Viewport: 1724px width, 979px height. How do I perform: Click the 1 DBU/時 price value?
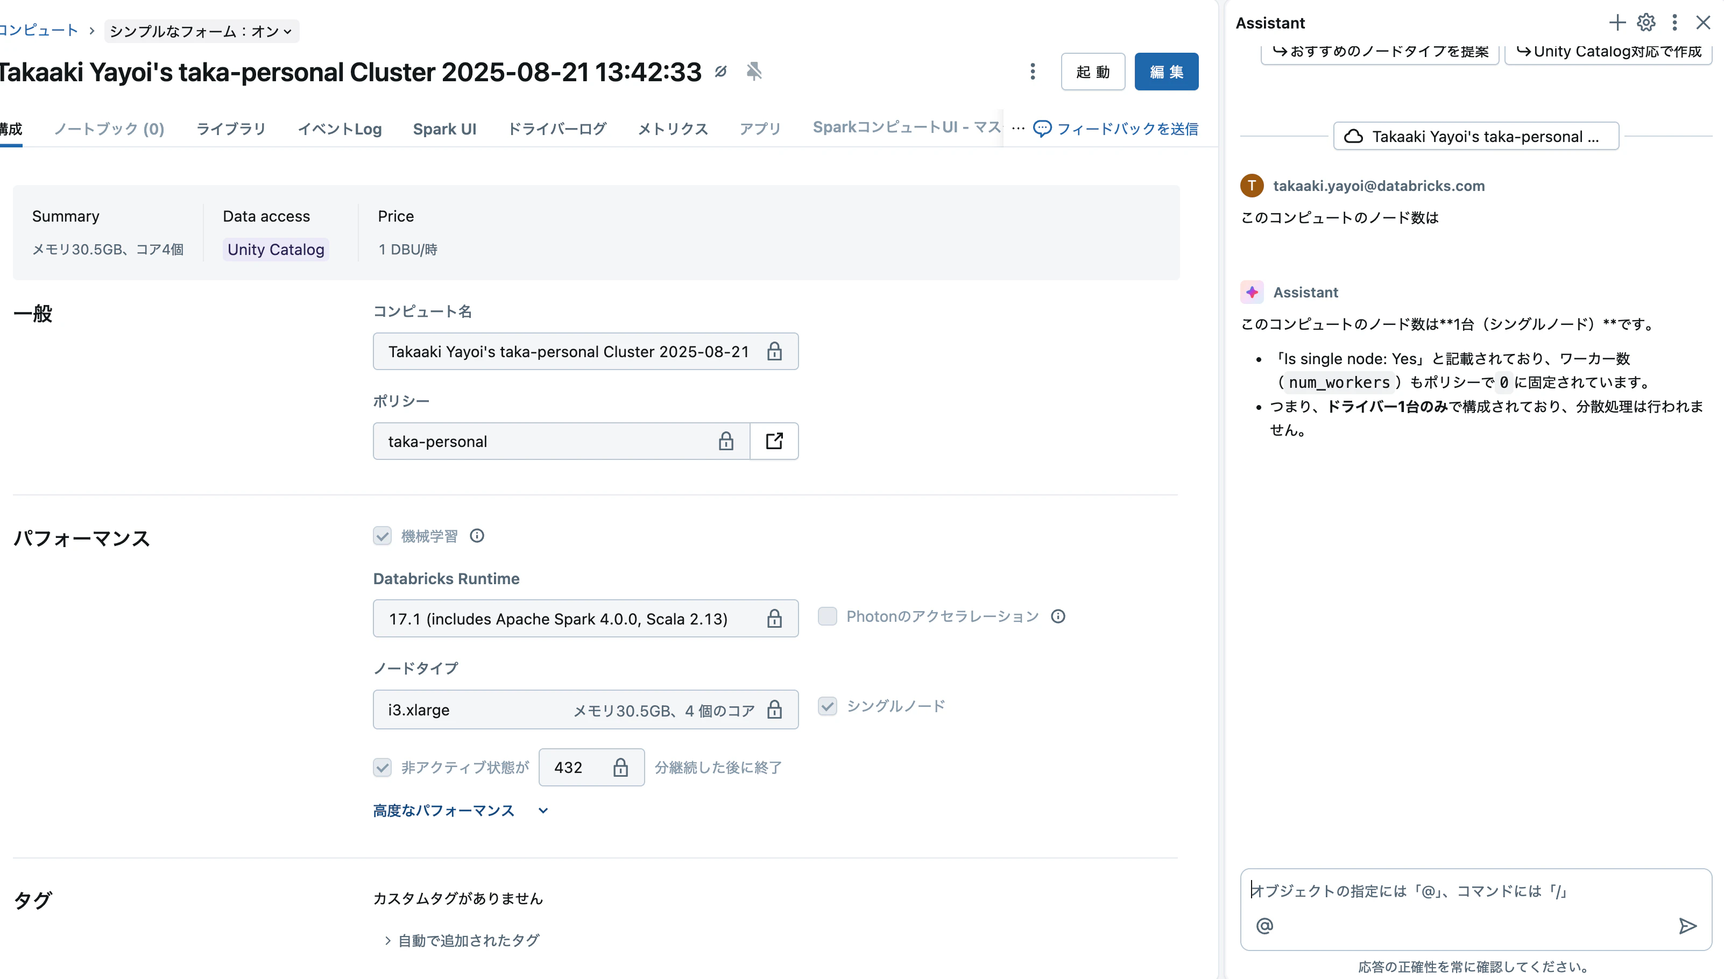(408, 250)
